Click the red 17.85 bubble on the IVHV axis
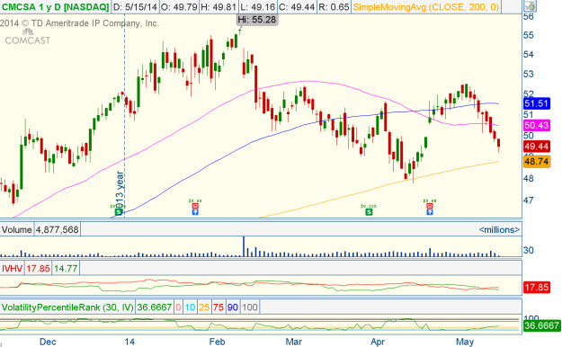This screenshot has height=347, width=562. tap(536, 287)
